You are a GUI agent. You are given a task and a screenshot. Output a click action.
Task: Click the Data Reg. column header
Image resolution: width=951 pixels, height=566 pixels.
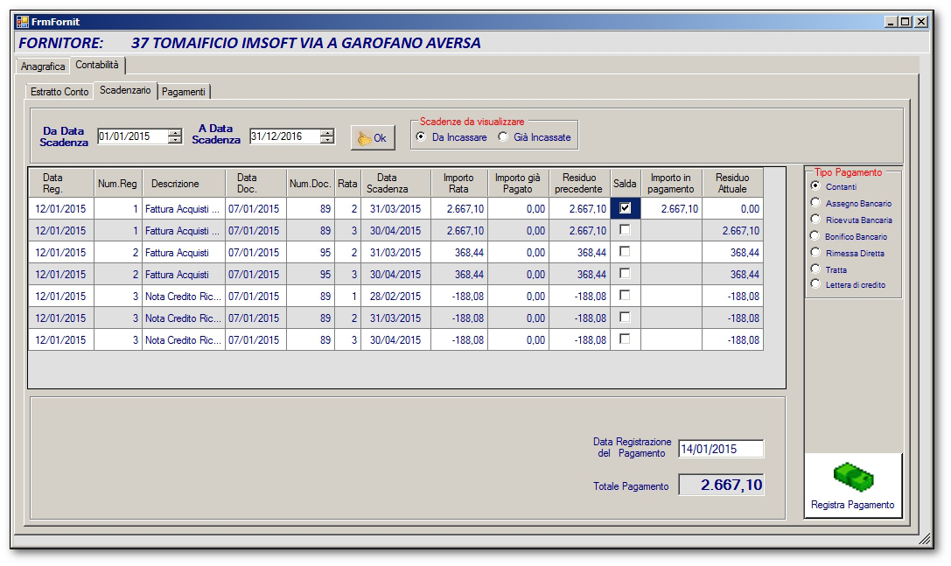click(x=60, y=183)
